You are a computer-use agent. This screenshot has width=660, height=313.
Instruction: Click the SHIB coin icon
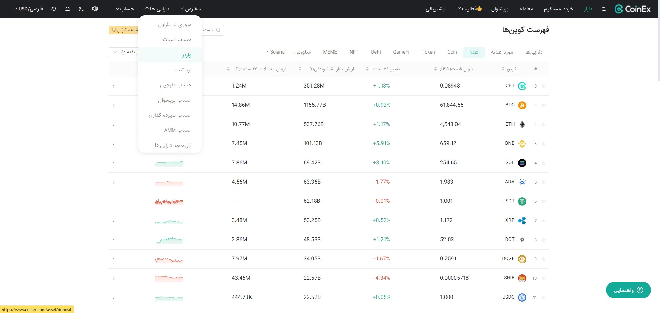pos(522,278)
